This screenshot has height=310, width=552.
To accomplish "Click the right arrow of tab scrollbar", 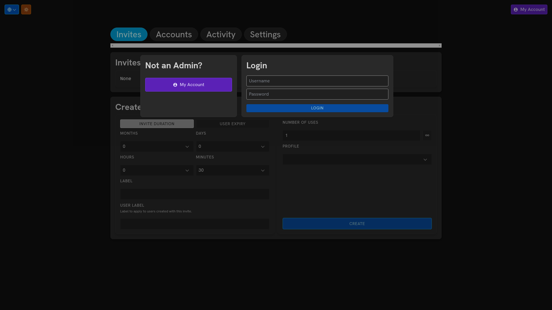I will 440,46.
